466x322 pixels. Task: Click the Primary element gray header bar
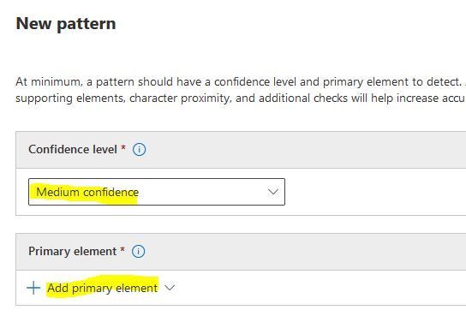pos(241,252)
